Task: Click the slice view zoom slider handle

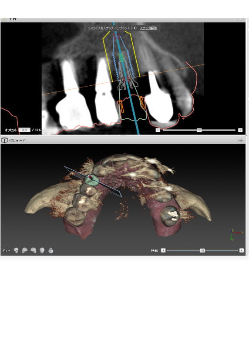Action: pyautogui.click(x=199, y=130)
